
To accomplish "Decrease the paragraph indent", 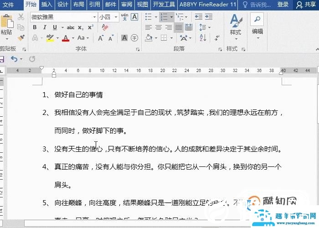I will pos(199,17).
